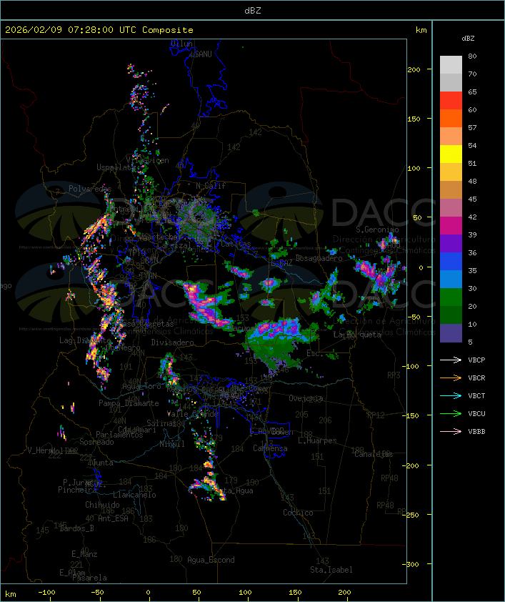505x602 pixels.
Task: Click the Pampa_Diamante place label
Action: [129, 403]
